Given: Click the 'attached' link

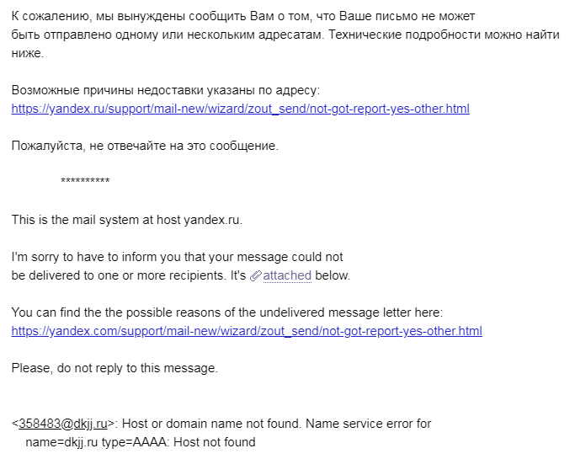Looking at the screenshot, I should point(287,275).
